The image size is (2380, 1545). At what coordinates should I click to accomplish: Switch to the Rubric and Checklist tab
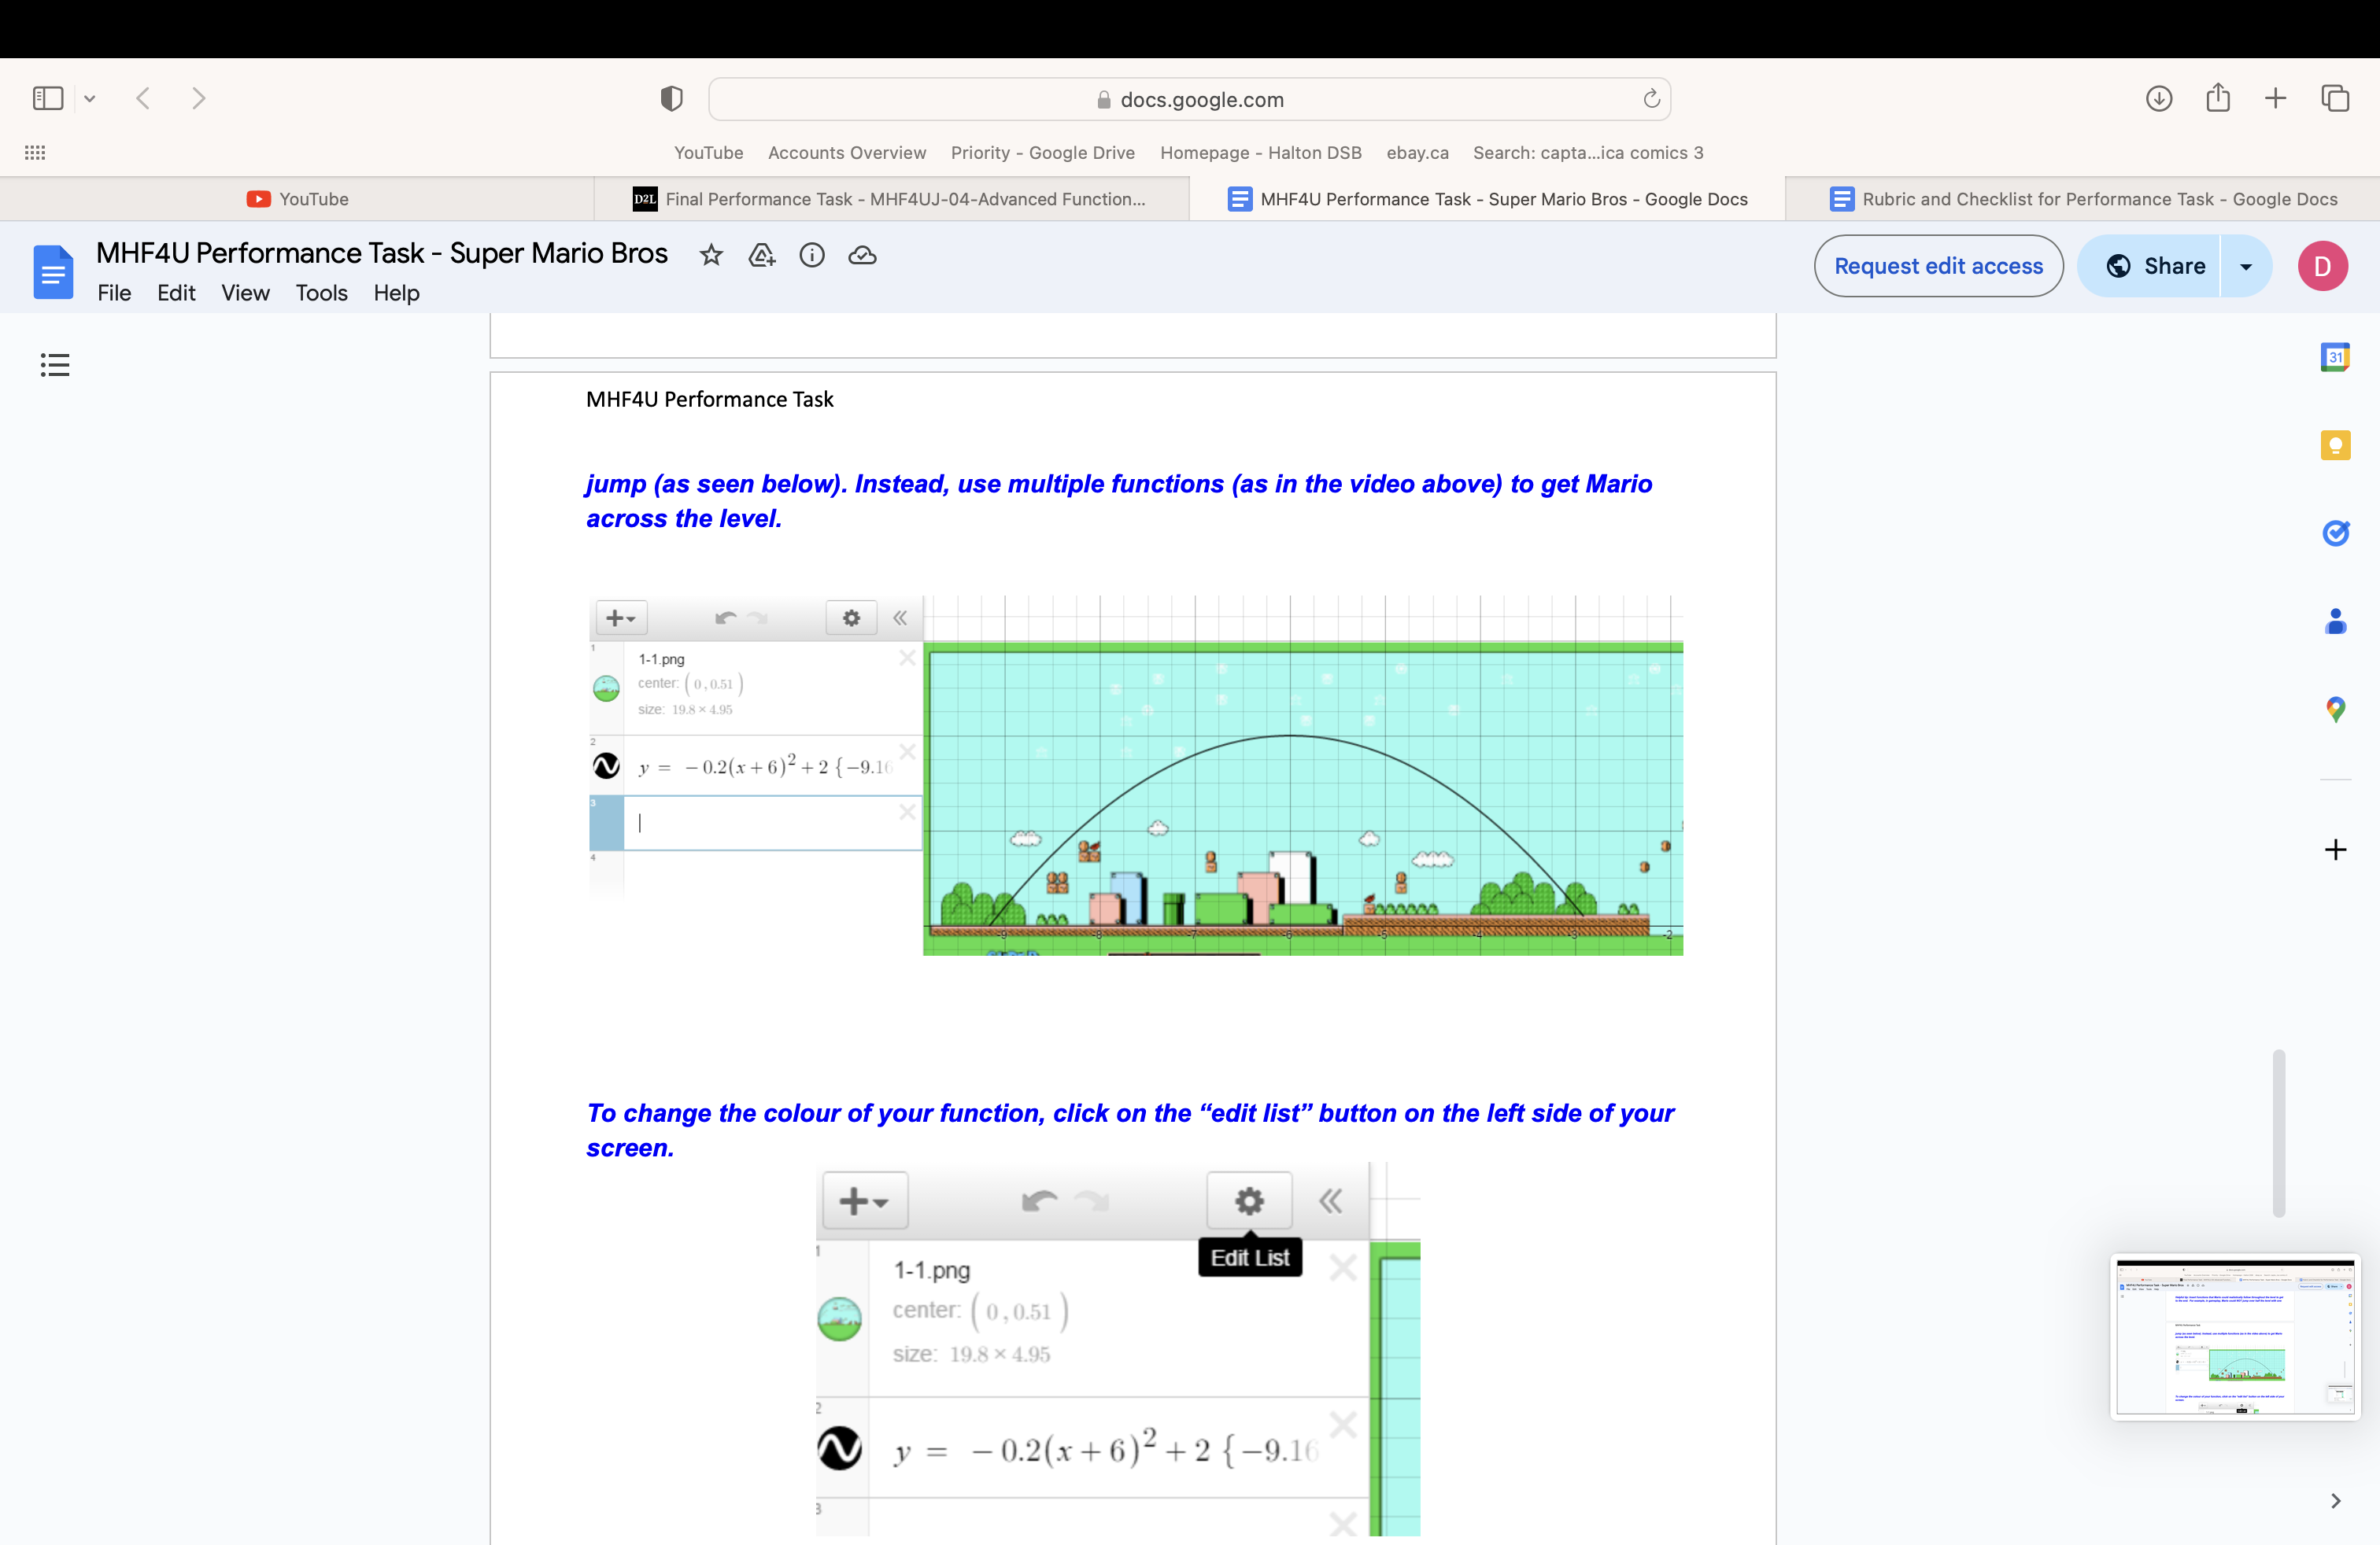[2083, 199]
